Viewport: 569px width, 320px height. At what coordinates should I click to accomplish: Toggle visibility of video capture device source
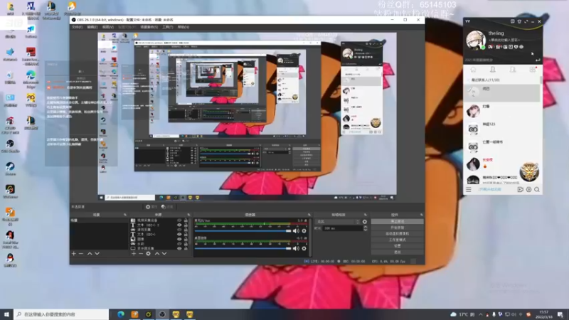[x=179, y=220]
